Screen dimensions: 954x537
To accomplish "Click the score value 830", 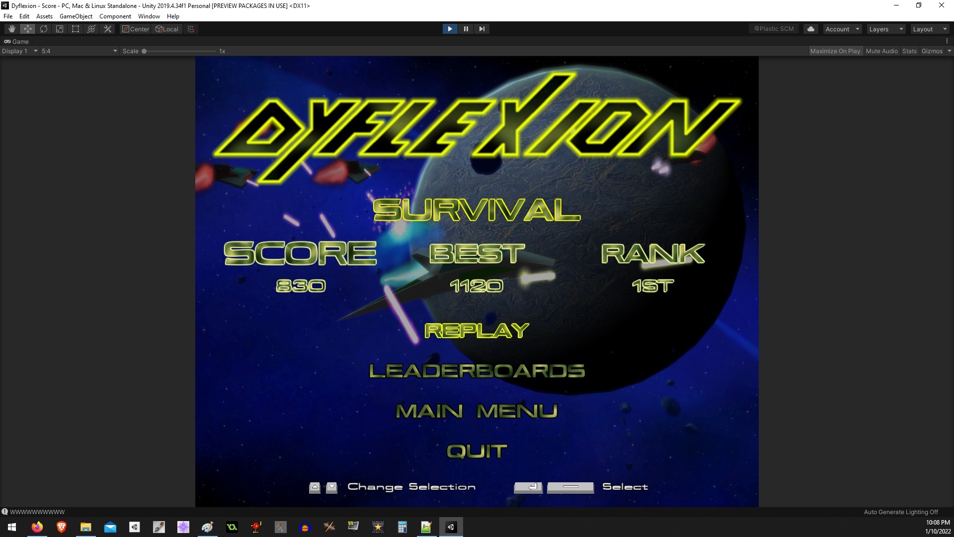I will pos(301,286).
